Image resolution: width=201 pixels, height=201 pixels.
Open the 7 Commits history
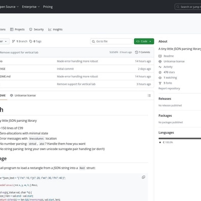pos(143,52)
